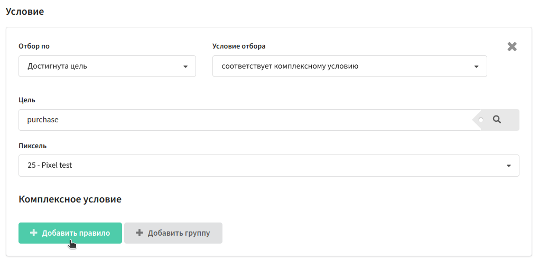Click the small circle beside the search icon
The height and width of the screenshot is (261, 539).
(x=481, y=120)
